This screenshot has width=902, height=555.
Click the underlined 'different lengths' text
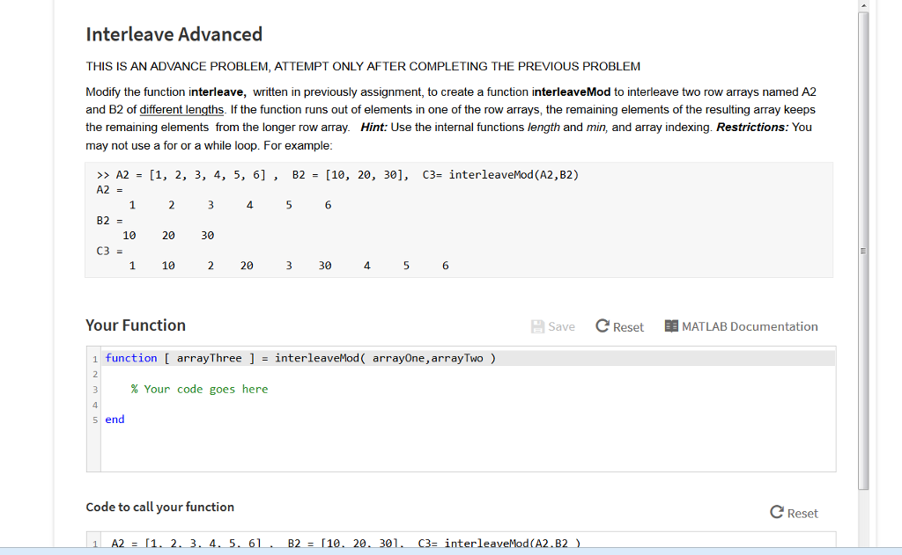(x=181, y=110)
